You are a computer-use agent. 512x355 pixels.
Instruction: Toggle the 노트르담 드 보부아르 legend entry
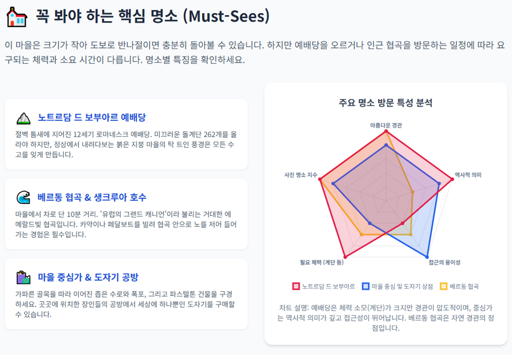pos(323,286)
